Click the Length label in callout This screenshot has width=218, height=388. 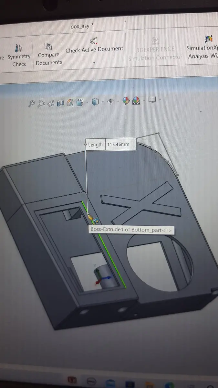click(x=96, y=145)
